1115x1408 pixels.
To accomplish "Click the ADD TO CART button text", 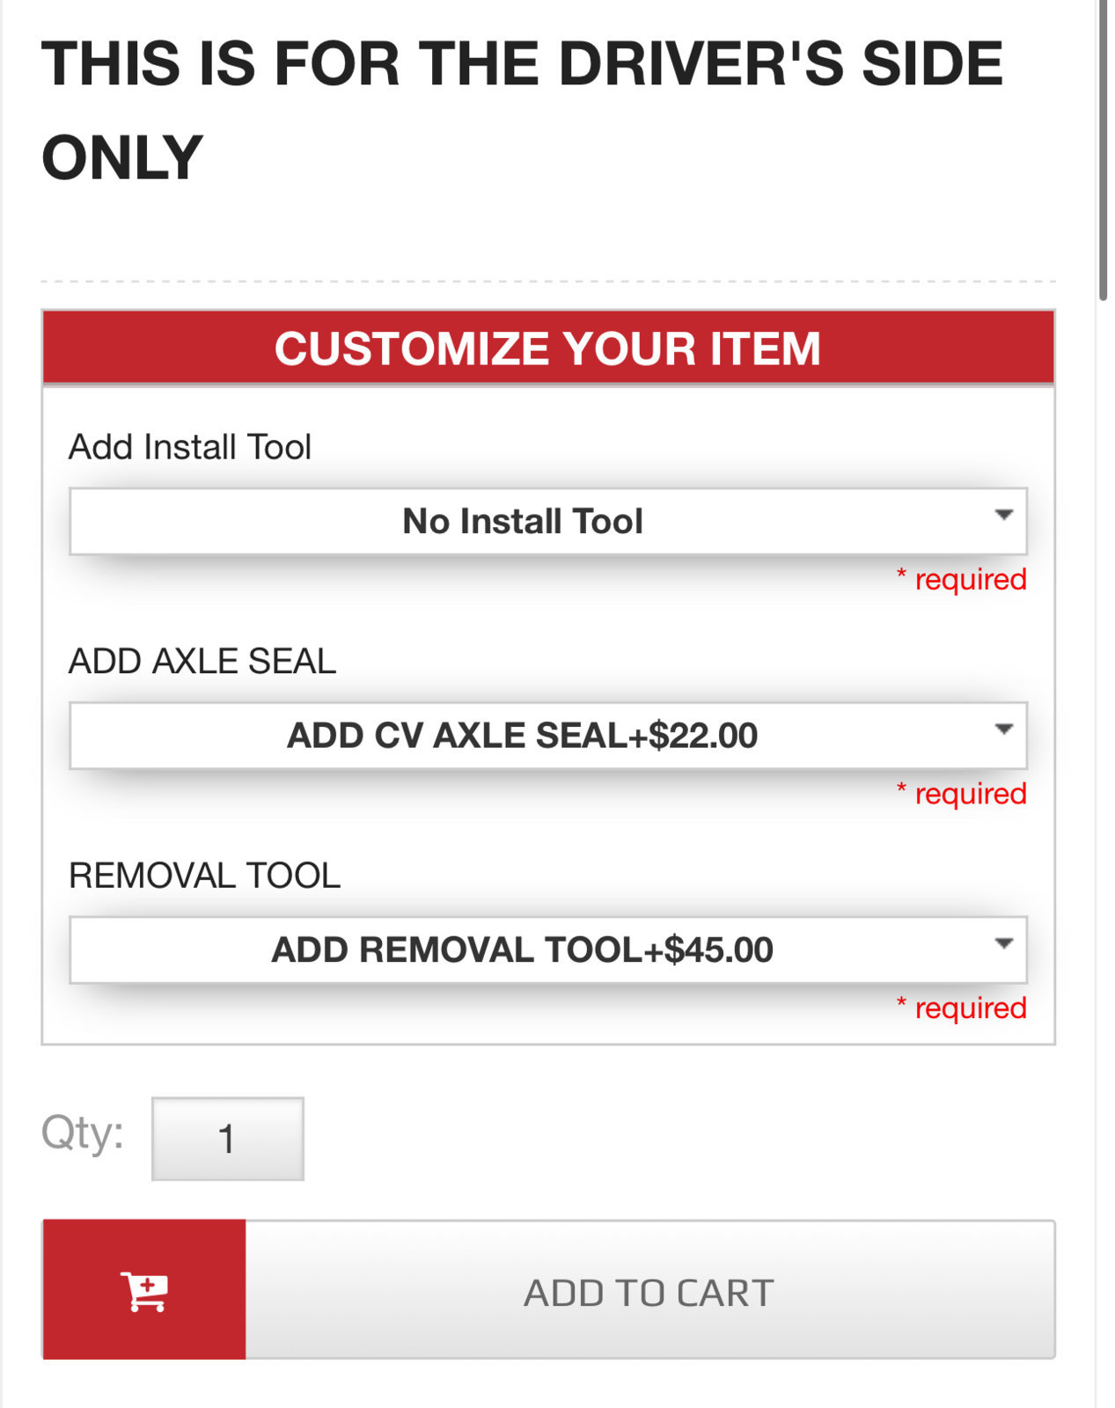I will tap(649, 1293).
